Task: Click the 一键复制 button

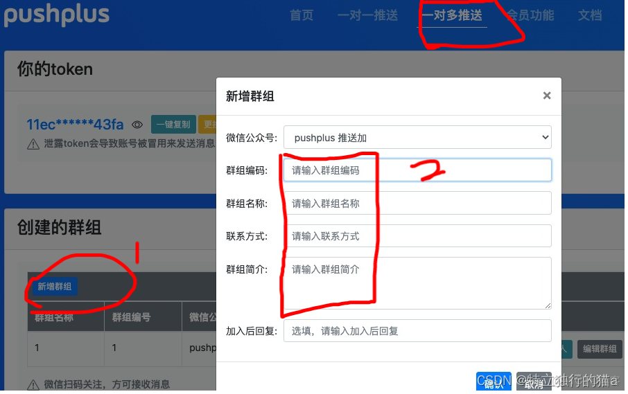Action: (173, 125)
